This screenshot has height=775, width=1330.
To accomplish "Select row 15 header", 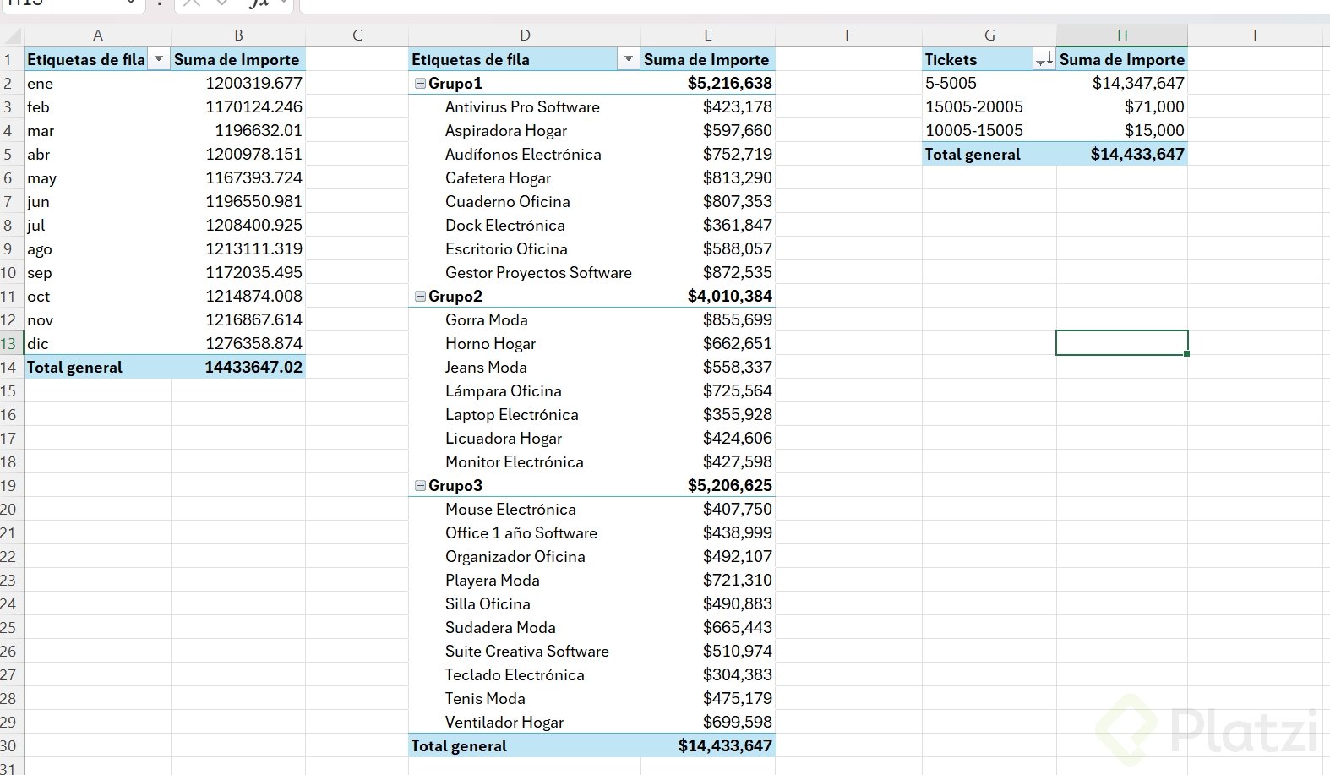I will point(8,391).
